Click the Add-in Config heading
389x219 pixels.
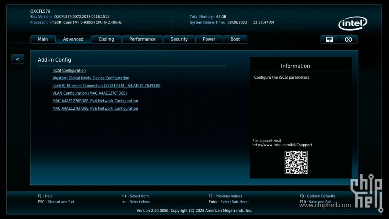pos(54,60)
